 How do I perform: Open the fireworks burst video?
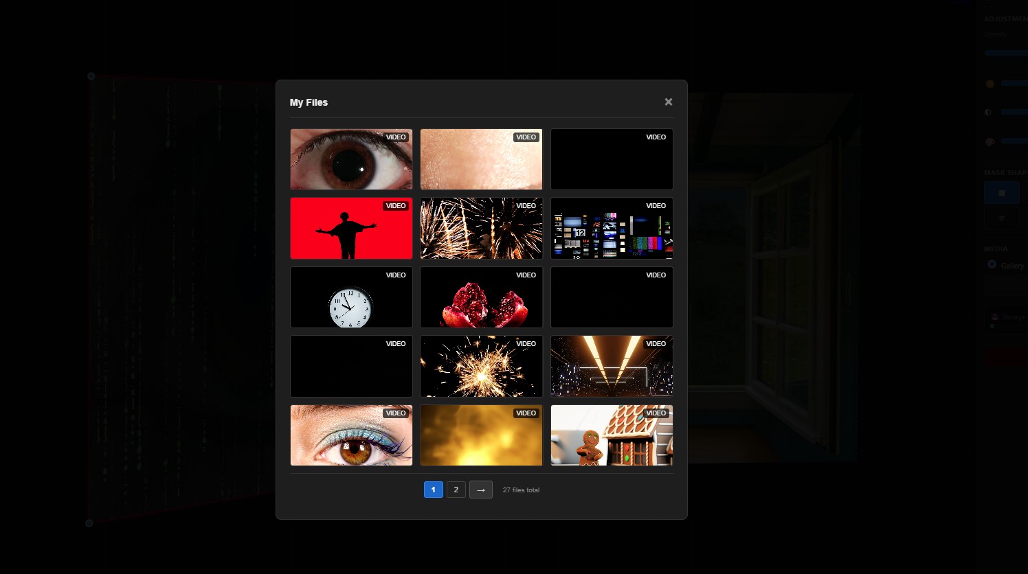(481, 229)
